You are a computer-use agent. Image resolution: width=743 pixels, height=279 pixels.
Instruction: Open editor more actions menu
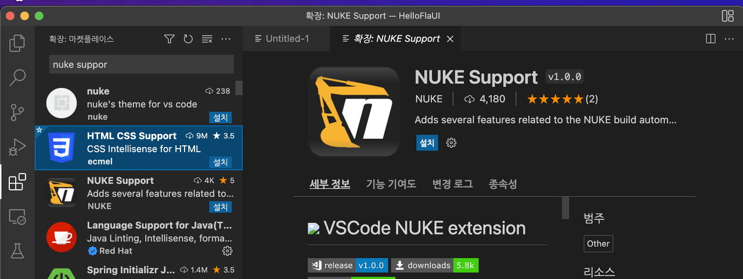click(x=729, y=39)
